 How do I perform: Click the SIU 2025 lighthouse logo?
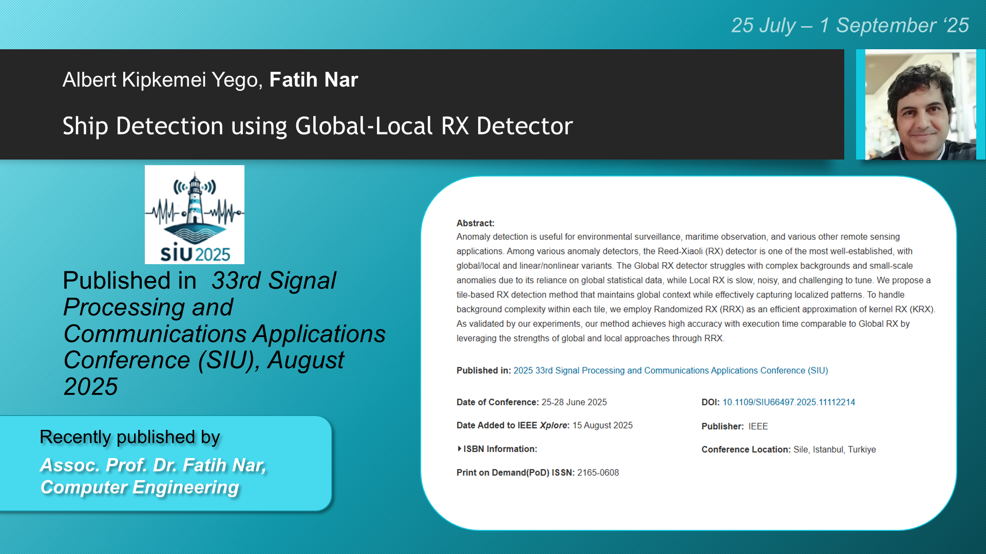(194, 214)
